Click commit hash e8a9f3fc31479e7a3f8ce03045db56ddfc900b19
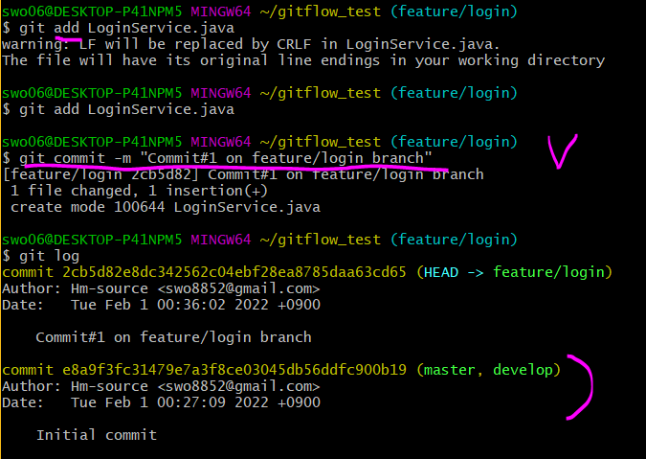This screenshot has height=459, width=646. (234, 370)
